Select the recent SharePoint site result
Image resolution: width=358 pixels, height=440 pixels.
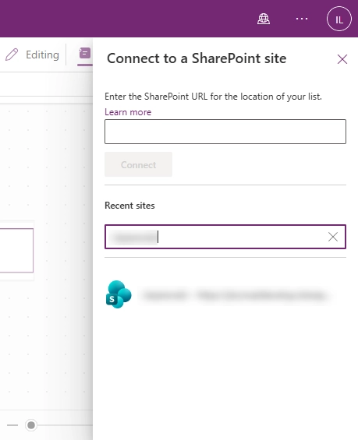point(225,294)
